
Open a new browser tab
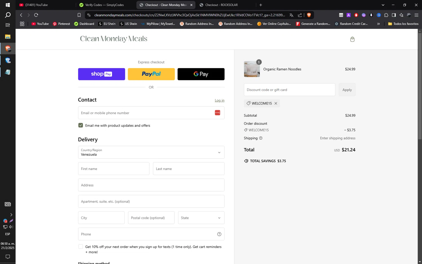pyautogui.click(x=261, y=5)
